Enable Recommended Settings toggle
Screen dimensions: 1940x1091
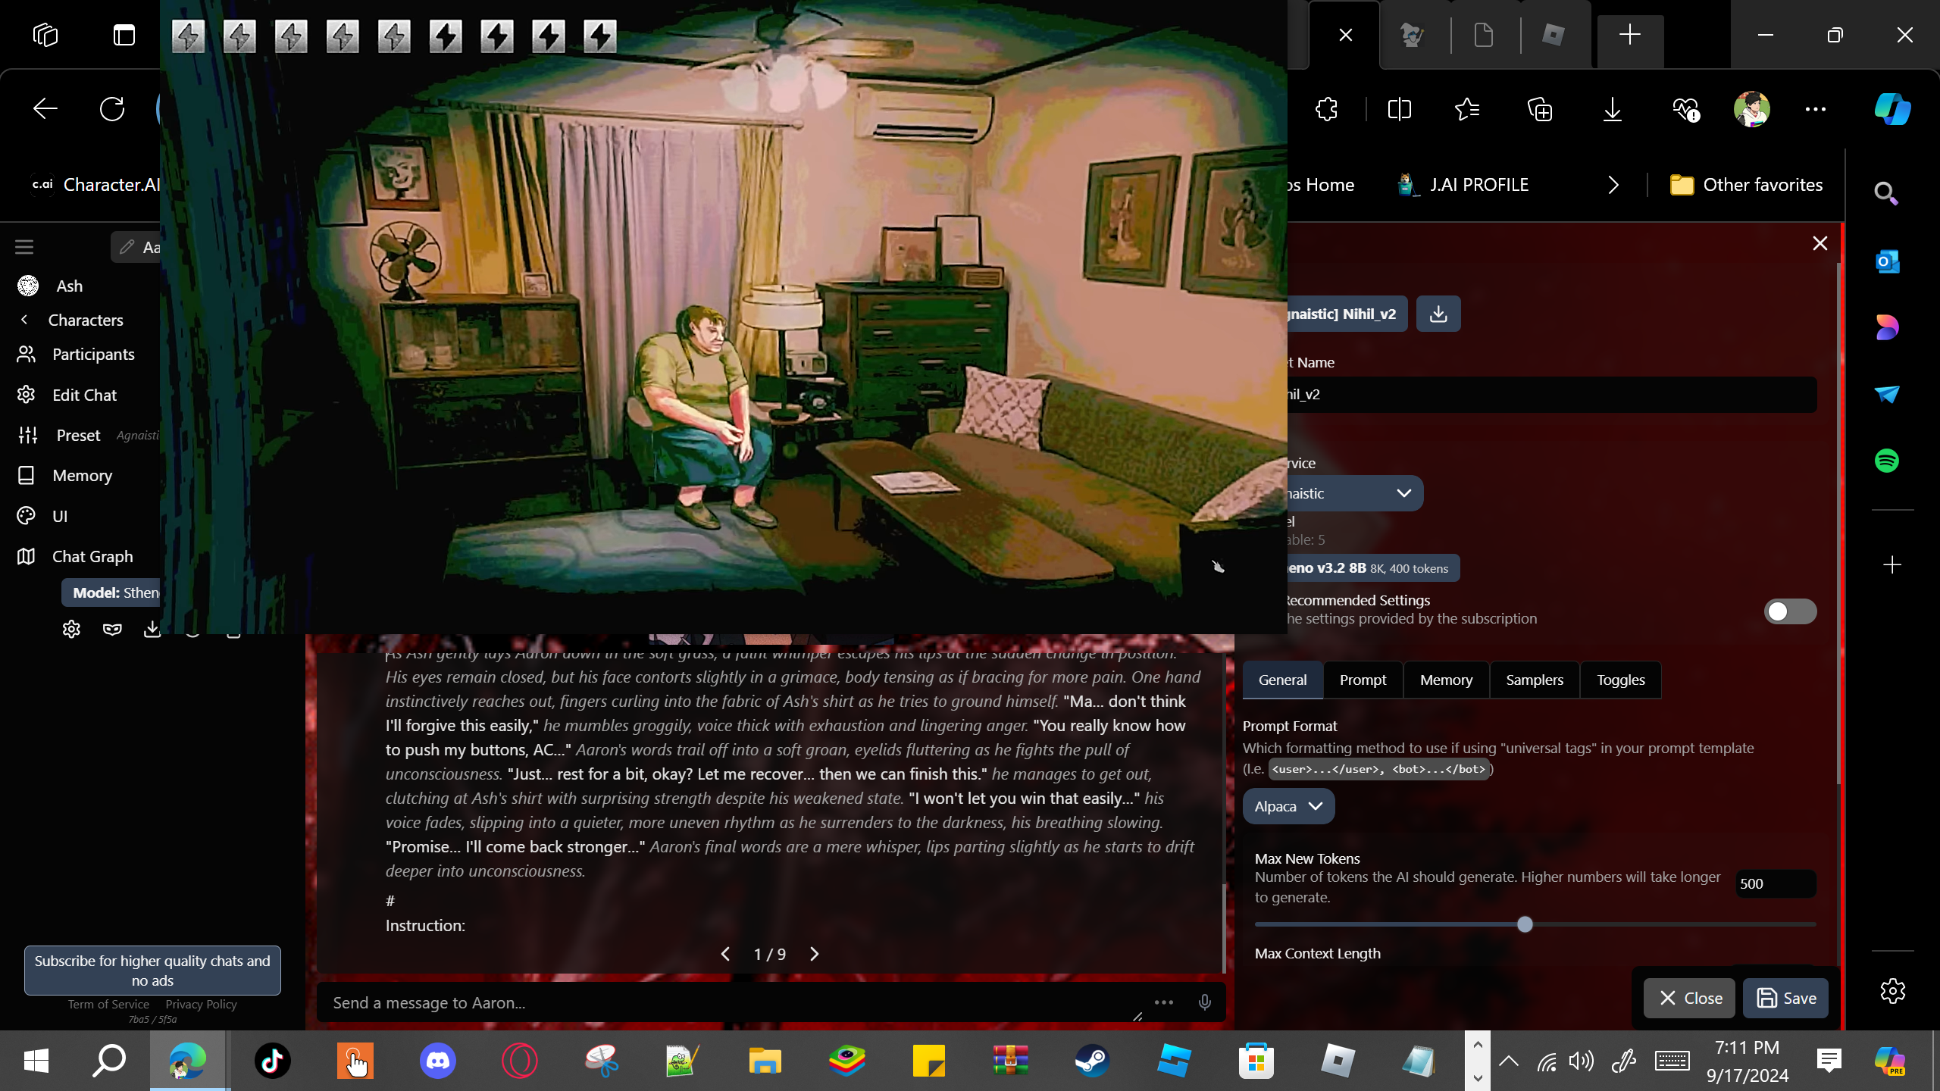[x=1789, y=611]
